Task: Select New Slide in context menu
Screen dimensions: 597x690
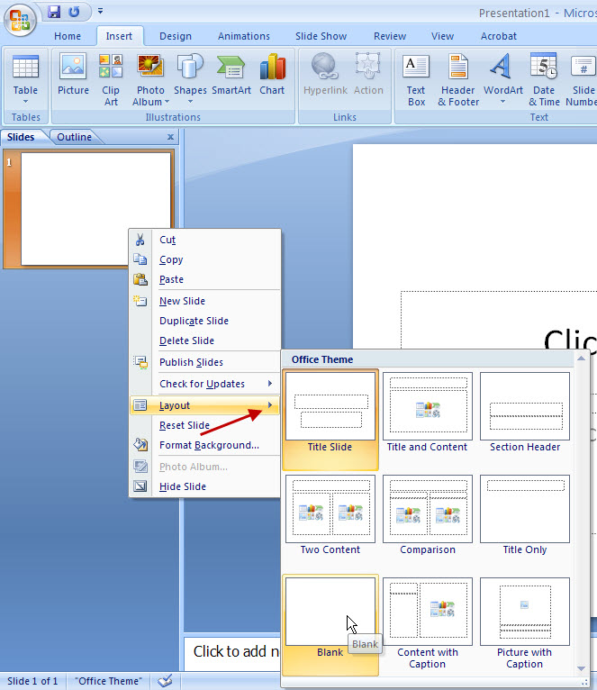Action: click(205, 301)
